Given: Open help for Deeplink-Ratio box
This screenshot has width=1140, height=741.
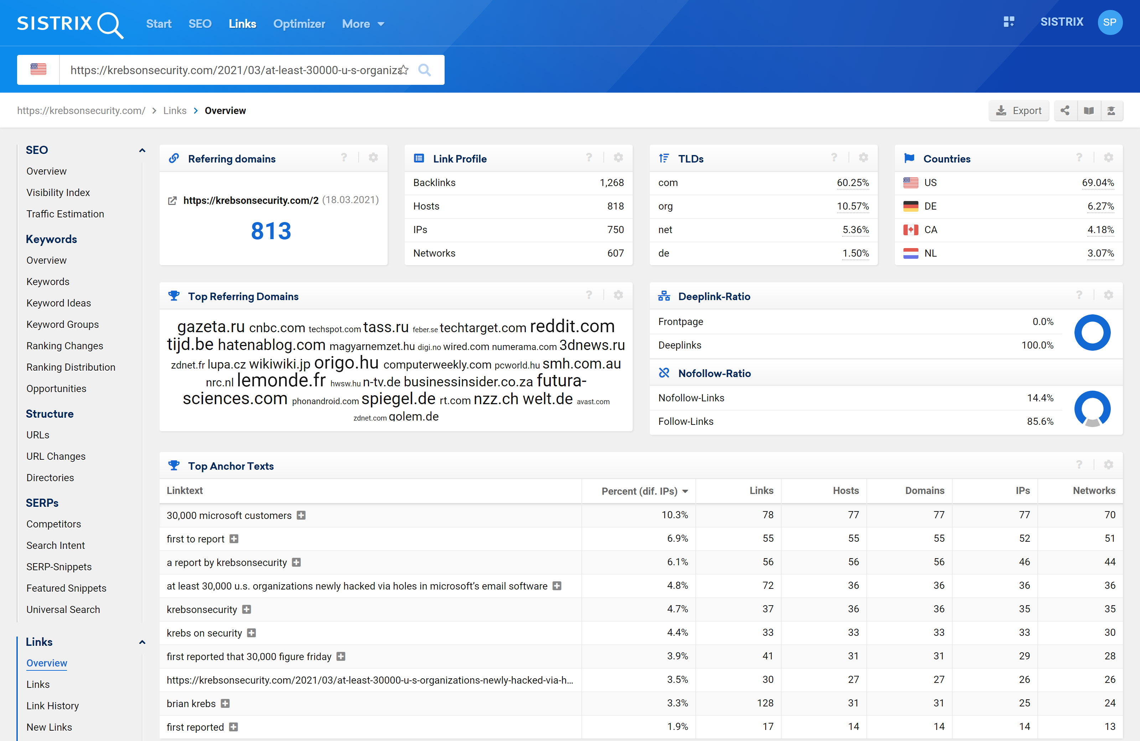Looking at the screenshot, I should coord(1079,295).
